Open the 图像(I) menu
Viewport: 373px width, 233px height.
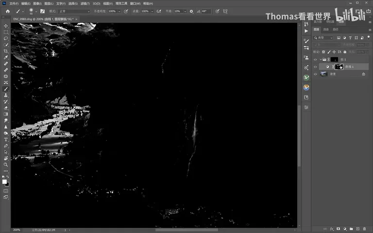(x=37, y=3)
